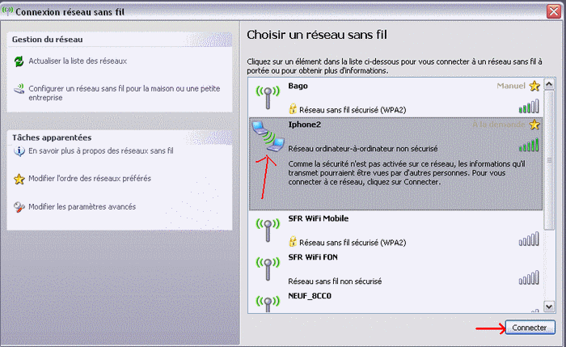
Task: Select the NEUF_8CC0 network name
Action: click(310, 296)
